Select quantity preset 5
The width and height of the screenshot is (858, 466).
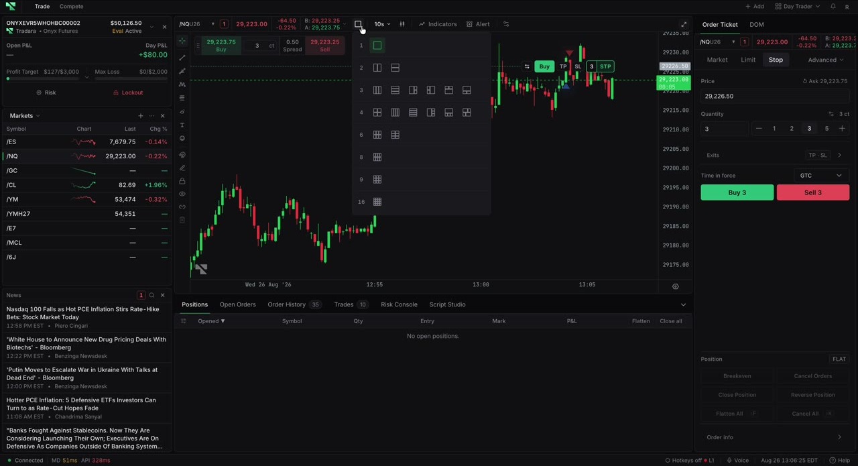826,129
